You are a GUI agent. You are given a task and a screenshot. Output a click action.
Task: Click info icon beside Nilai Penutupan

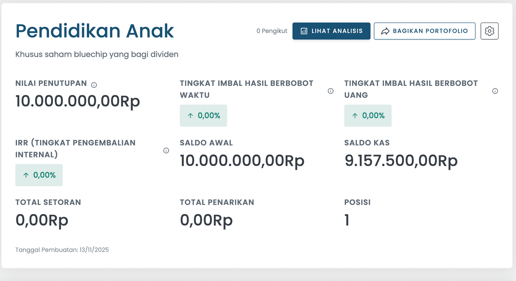point(94,85)
